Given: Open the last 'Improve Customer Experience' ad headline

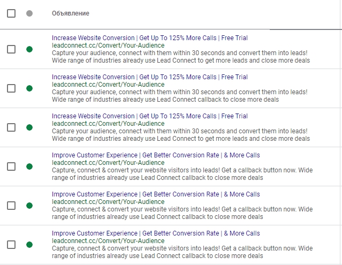Looking at the screenshot, I should [156, 233].
